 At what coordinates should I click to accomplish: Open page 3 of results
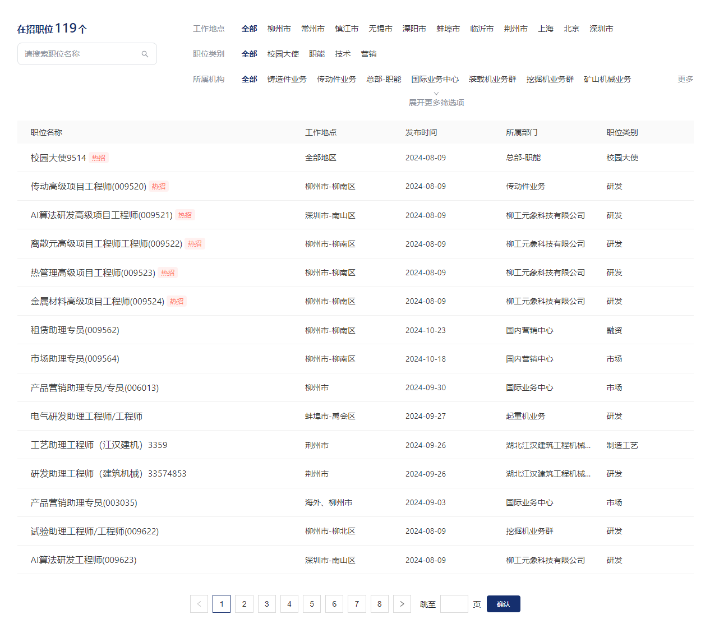coord(267,604)
